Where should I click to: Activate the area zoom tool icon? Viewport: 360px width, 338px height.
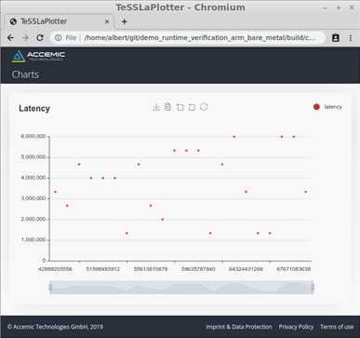click(x=180, y=107)
